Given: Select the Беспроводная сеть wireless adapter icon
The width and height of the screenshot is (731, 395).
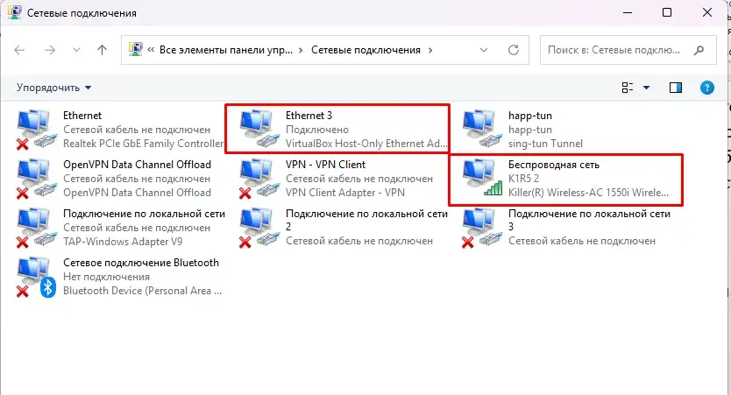Looking at the screenshot, I should pos(479,179).
